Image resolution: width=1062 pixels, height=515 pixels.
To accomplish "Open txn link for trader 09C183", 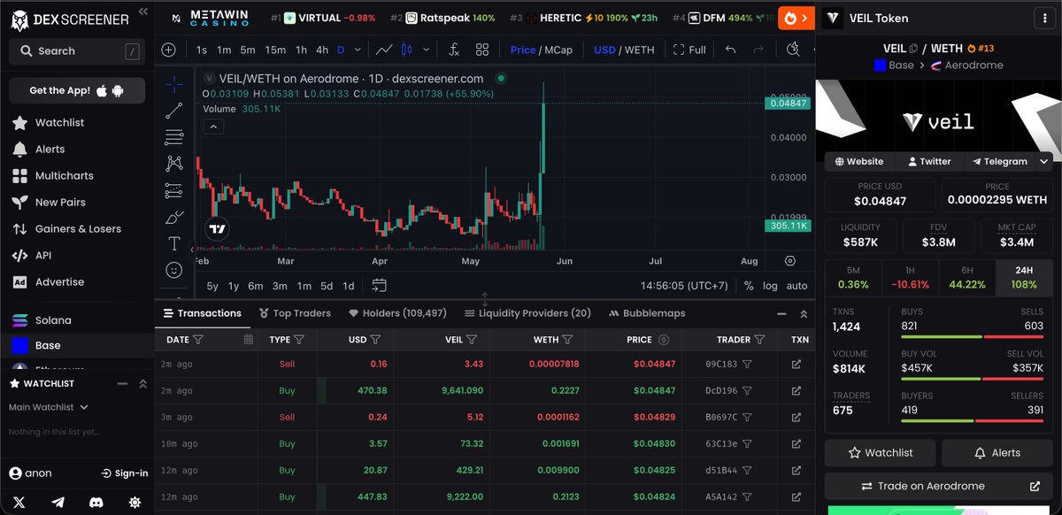I will (796, 364).
